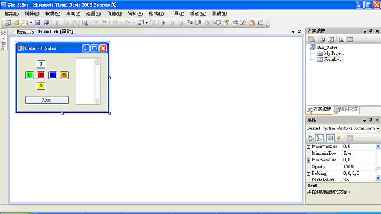This screenshot has width=381, height=214.
Task: Click the toolbar options overflow arrow
Action: click(x=268, y=25)
